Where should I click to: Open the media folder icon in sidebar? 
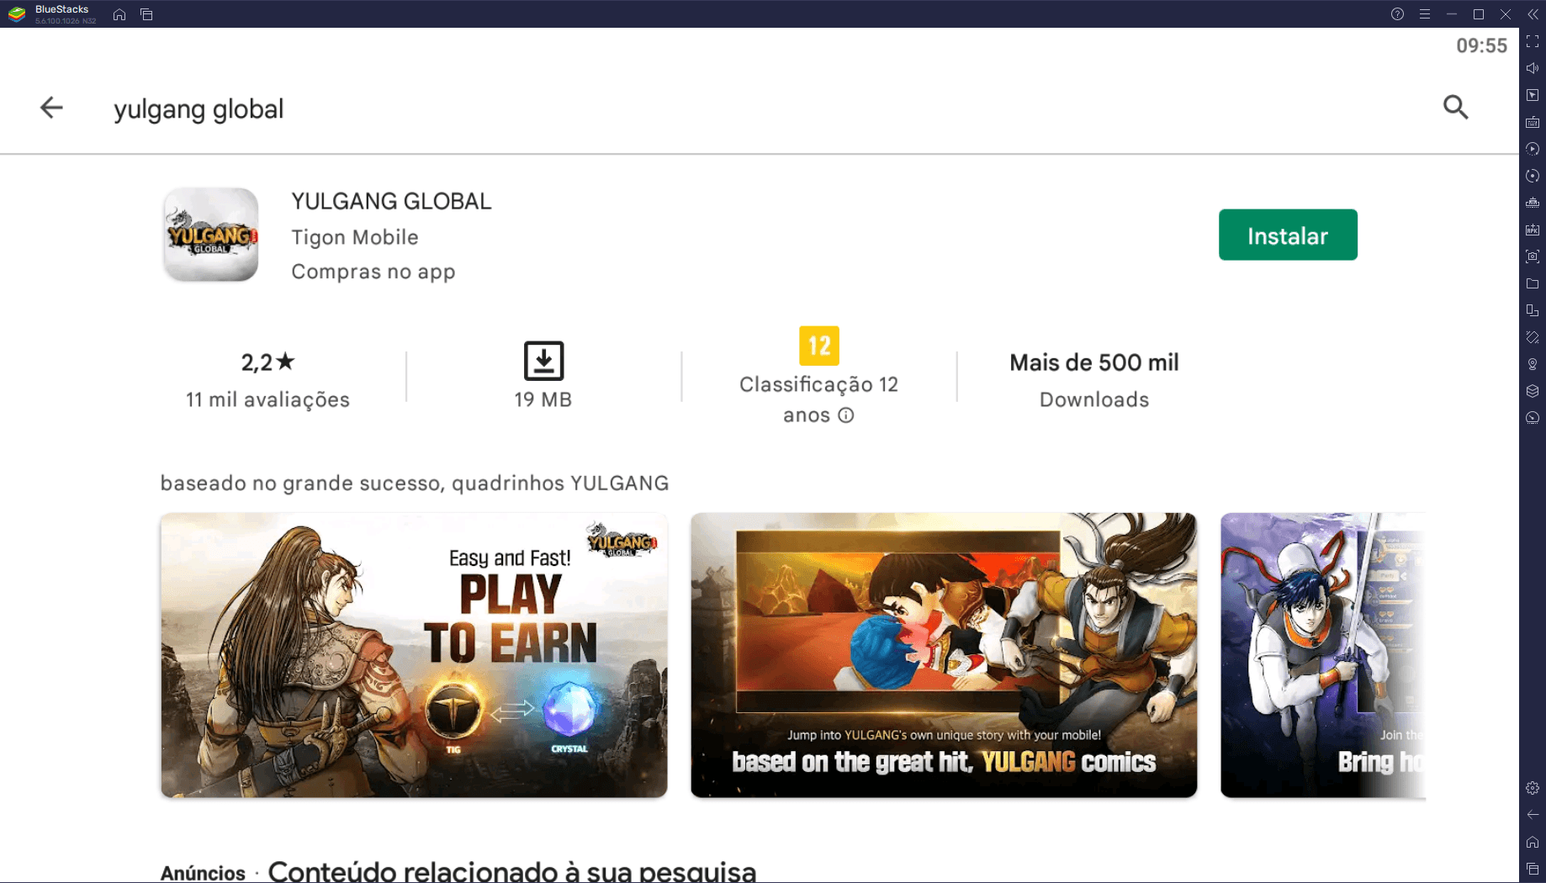pos(1533,283)
